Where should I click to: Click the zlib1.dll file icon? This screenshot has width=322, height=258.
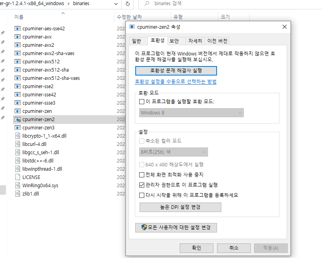(18, 194)
